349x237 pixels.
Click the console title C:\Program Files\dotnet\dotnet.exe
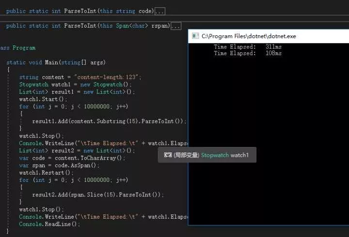[x=249, y=36]
